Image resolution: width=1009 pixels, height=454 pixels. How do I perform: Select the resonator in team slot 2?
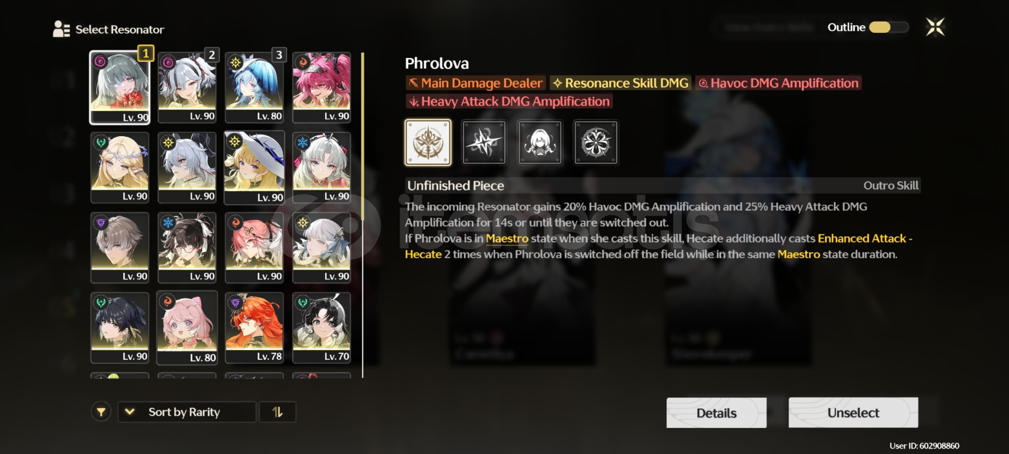click(187, 87)
